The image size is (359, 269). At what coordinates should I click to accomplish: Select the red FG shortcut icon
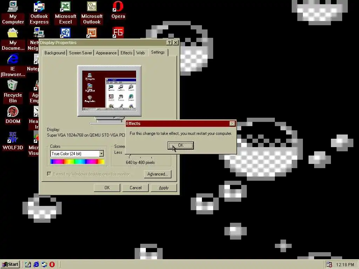click(x=118, y=33)
